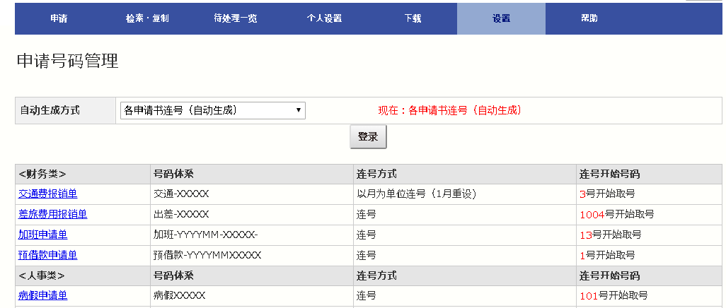The height and width of the screenshot is (308, 726).
Task: Click the 申请号码管理 page heading
Action: tap(67, 61)
